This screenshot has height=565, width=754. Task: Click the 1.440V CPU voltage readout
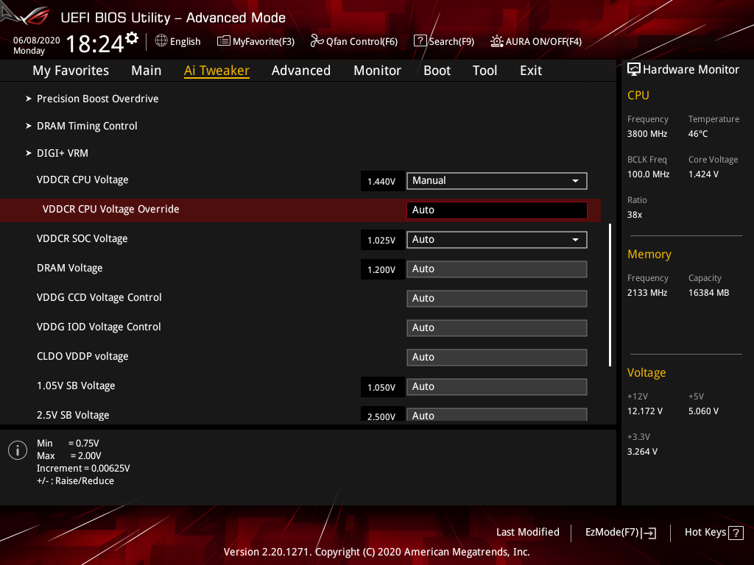tap(382, 181)
